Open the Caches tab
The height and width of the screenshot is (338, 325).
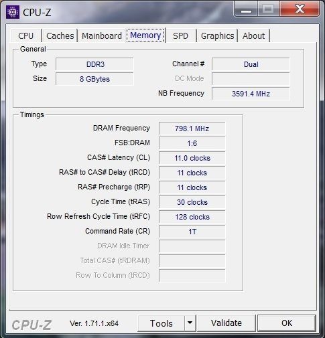(60, 36)
